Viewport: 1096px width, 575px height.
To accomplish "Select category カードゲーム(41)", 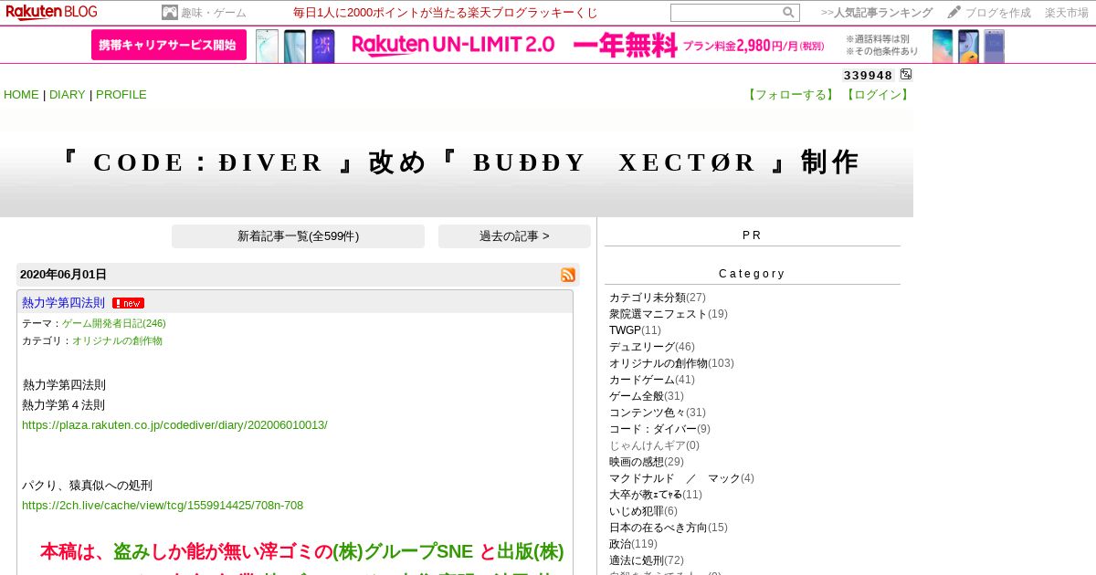I will (x=652, y=380).
